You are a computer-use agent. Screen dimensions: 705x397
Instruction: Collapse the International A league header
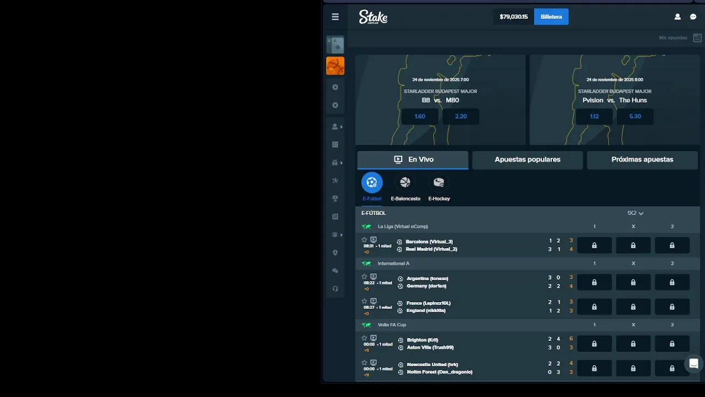pyautogui.click(x=528, y=264)
